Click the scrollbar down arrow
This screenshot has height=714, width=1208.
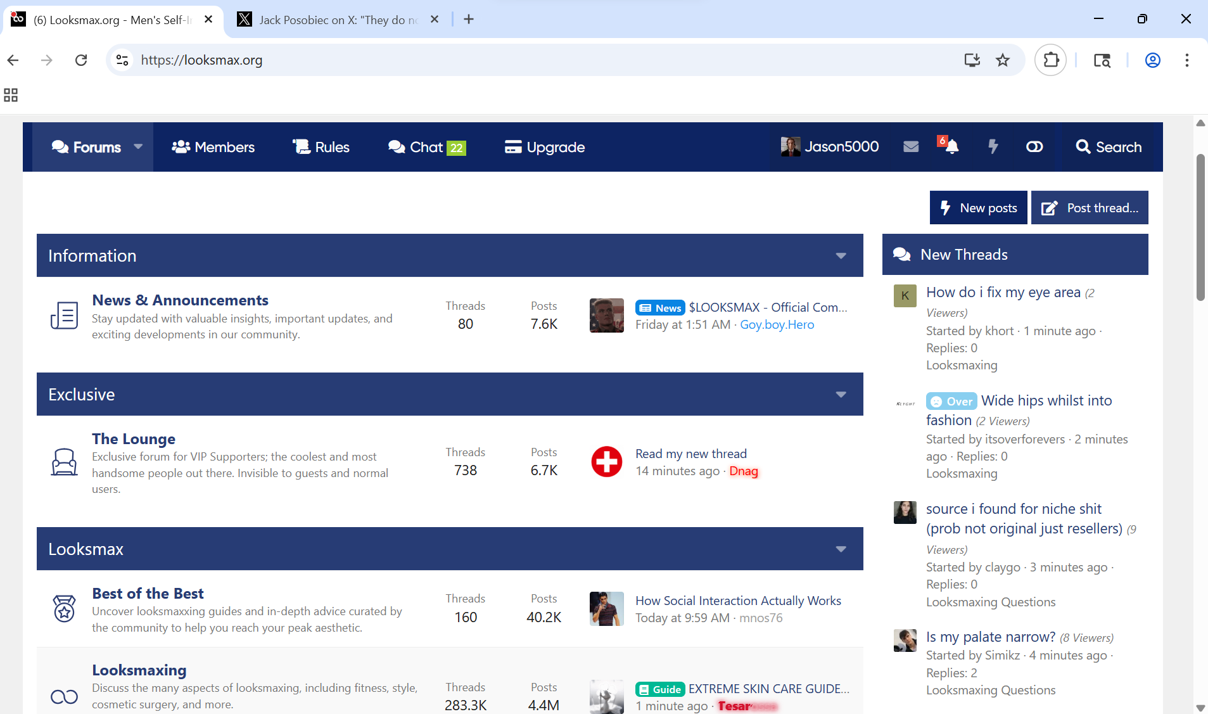(1200, 708)
